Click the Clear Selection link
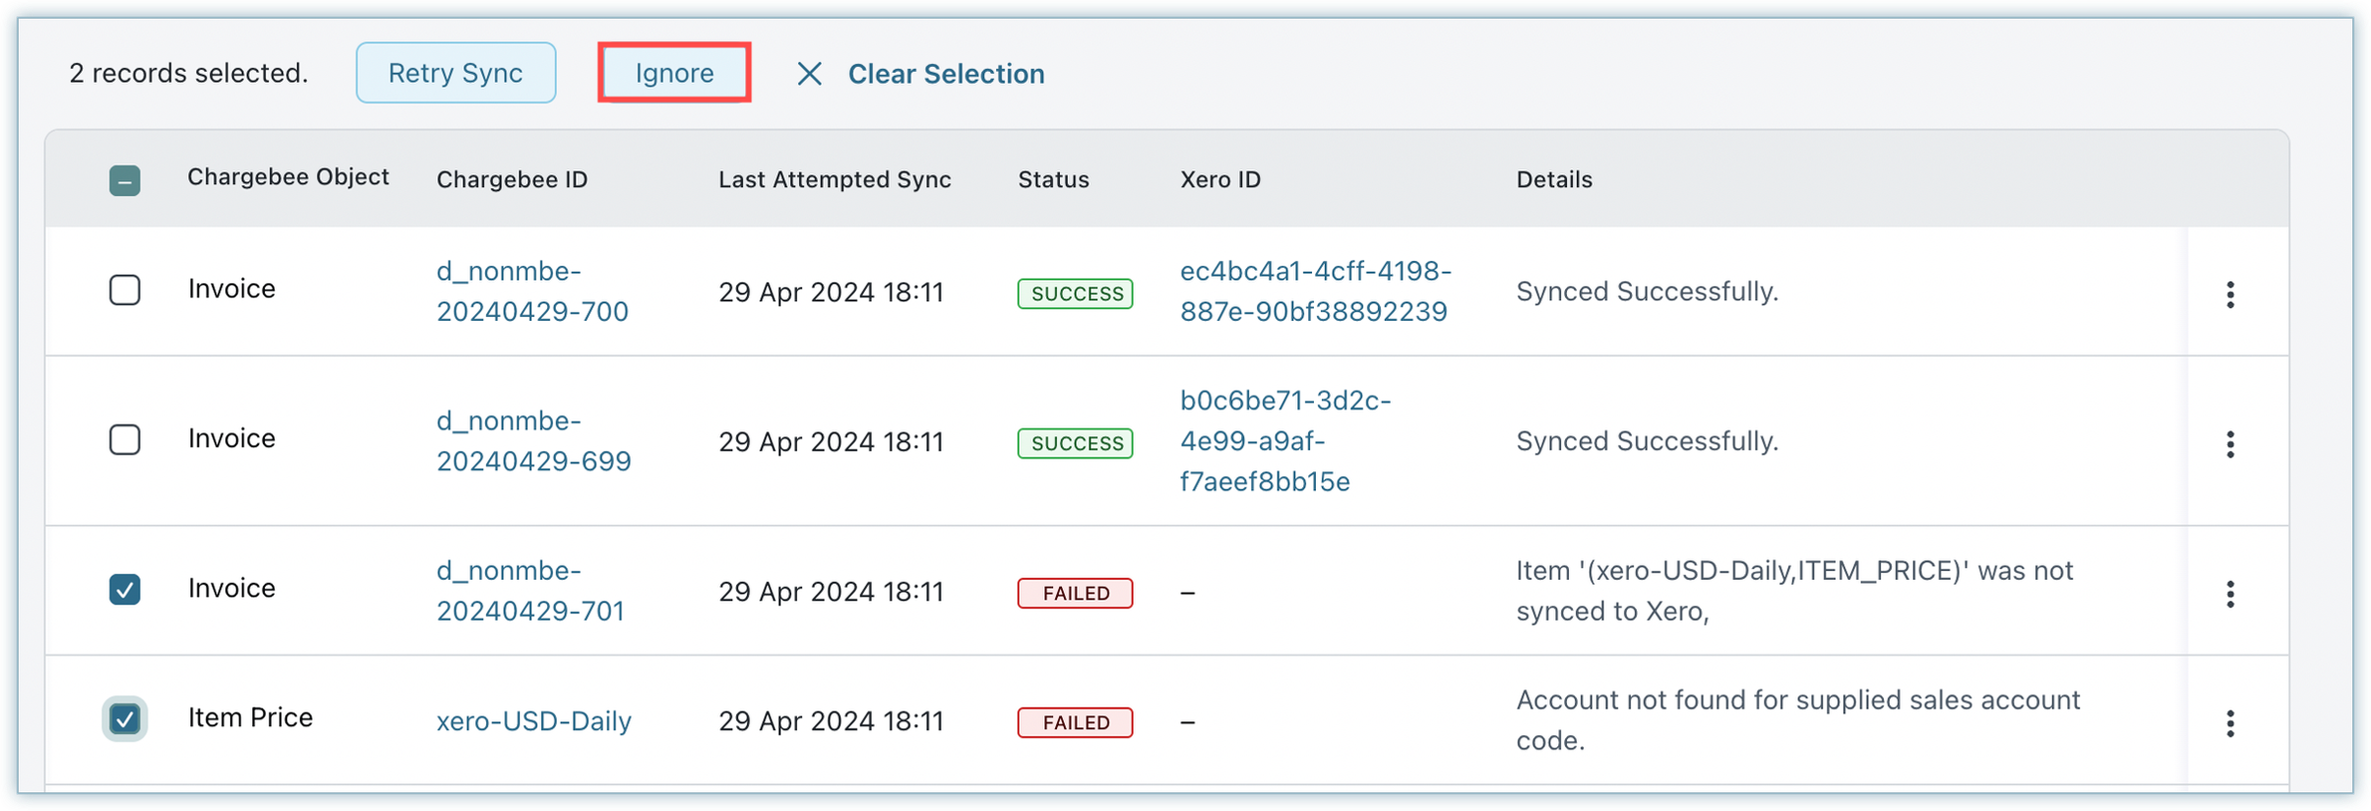The width and height of the screenshot is (2371, 811). coord(945,74)
